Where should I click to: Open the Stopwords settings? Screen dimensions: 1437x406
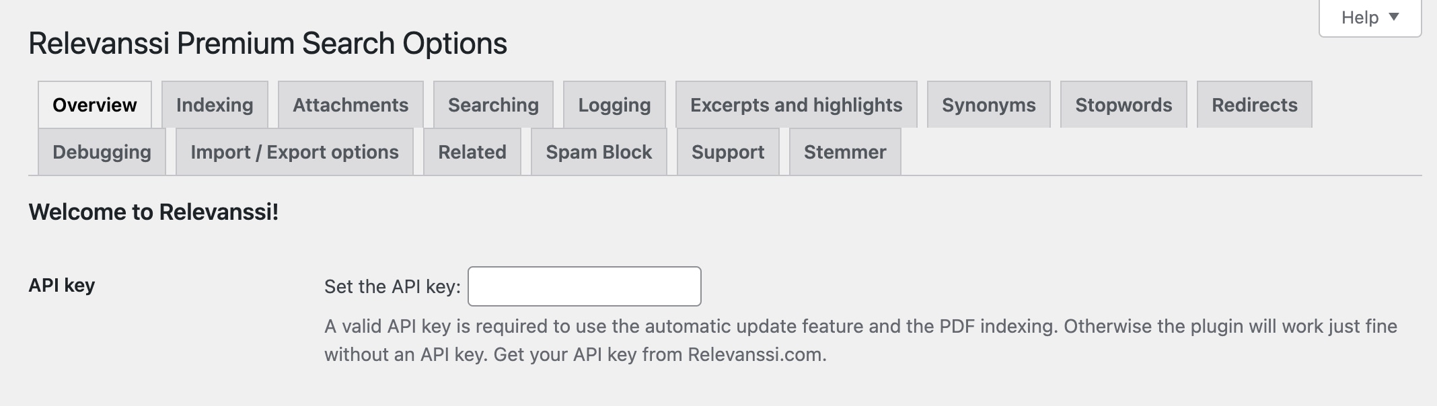pyautogui.click(x=1123, y=105)
